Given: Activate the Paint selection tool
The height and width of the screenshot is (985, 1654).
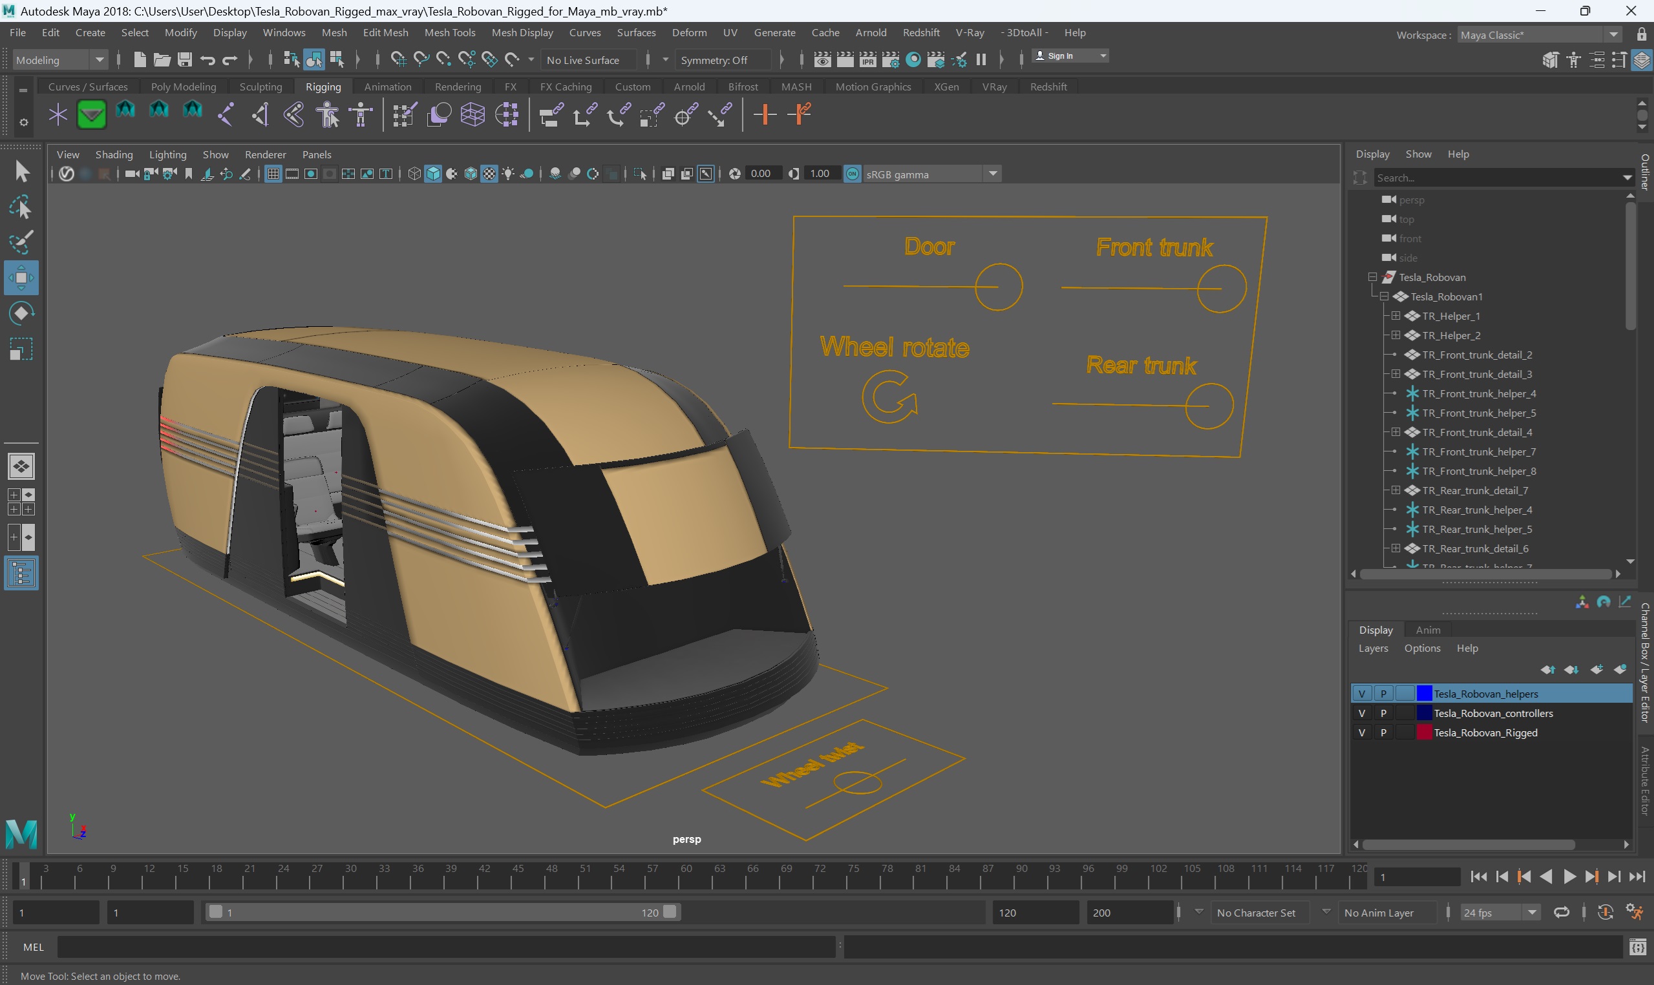Looking at the screenshot, I should [x=21, y=242].
